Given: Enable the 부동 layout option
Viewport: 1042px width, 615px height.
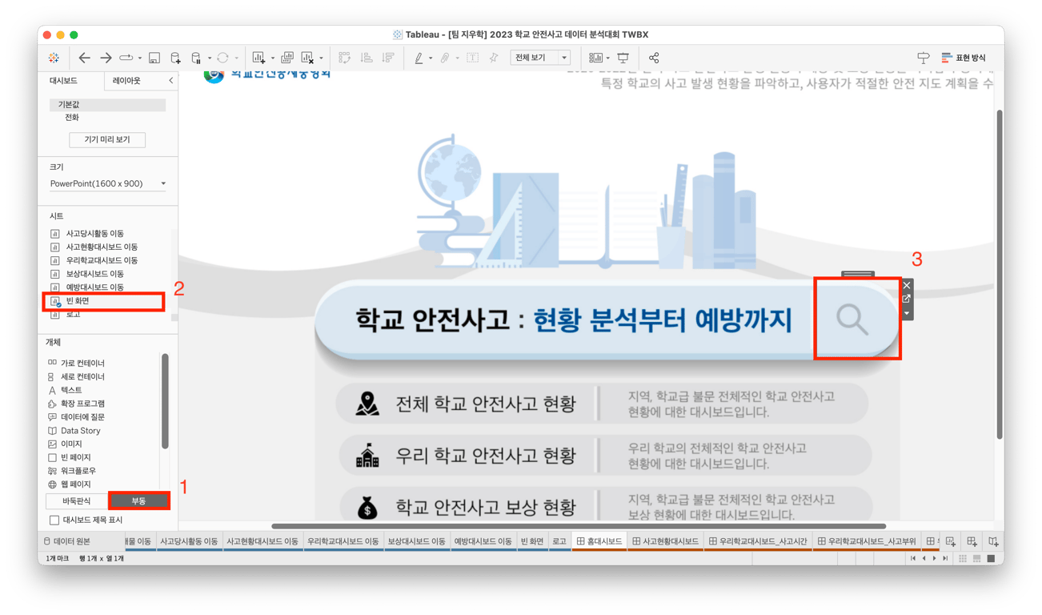Looking at the screenshot, I should (x=138, y=500).
